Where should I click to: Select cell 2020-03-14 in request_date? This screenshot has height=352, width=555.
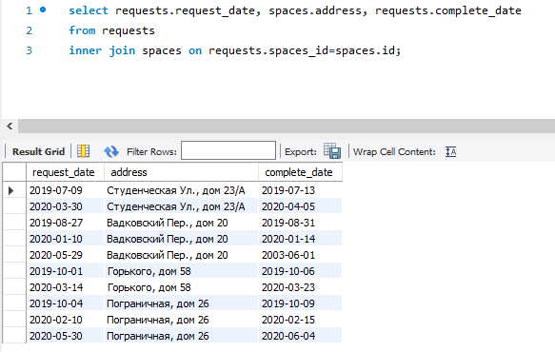tap(65, 287)
